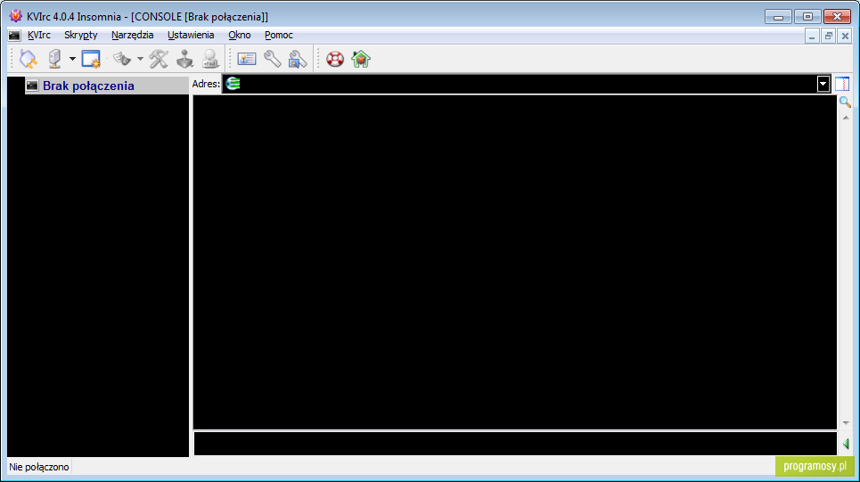Viewport: 860px width, 482px height.
Task: Click the wrench with picture theme icon
Action: tap(298, 59)
